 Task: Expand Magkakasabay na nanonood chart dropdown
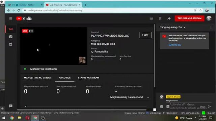(130, 97)
